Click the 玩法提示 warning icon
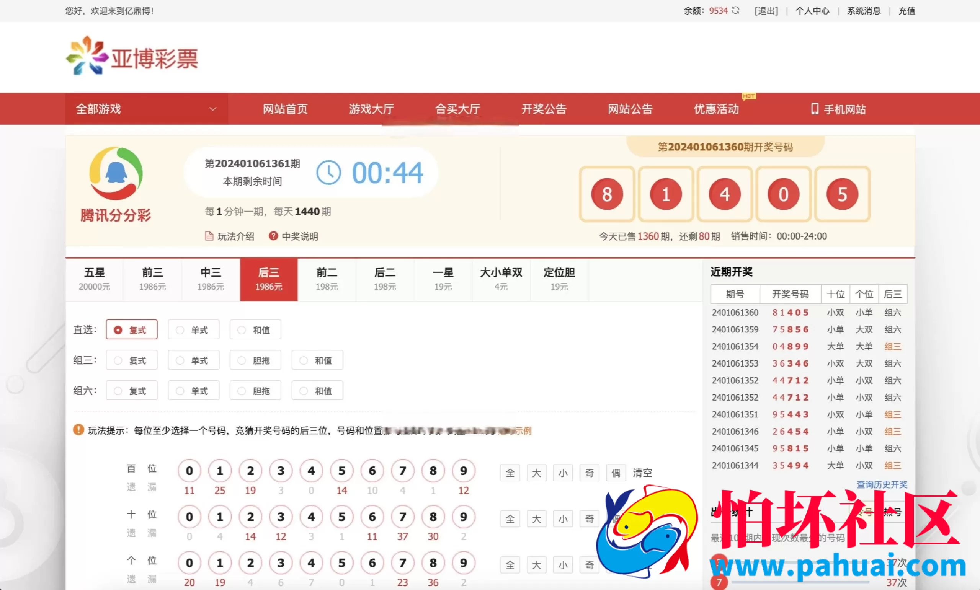980x590 pixels. click(x=78, y=430)
